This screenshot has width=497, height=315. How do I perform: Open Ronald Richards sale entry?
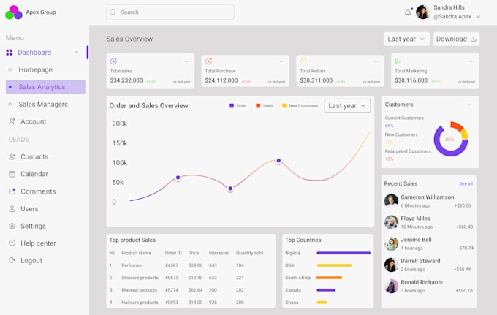[428, 286]
